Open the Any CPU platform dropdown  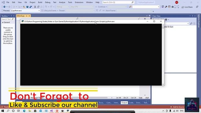click(82, 7)
